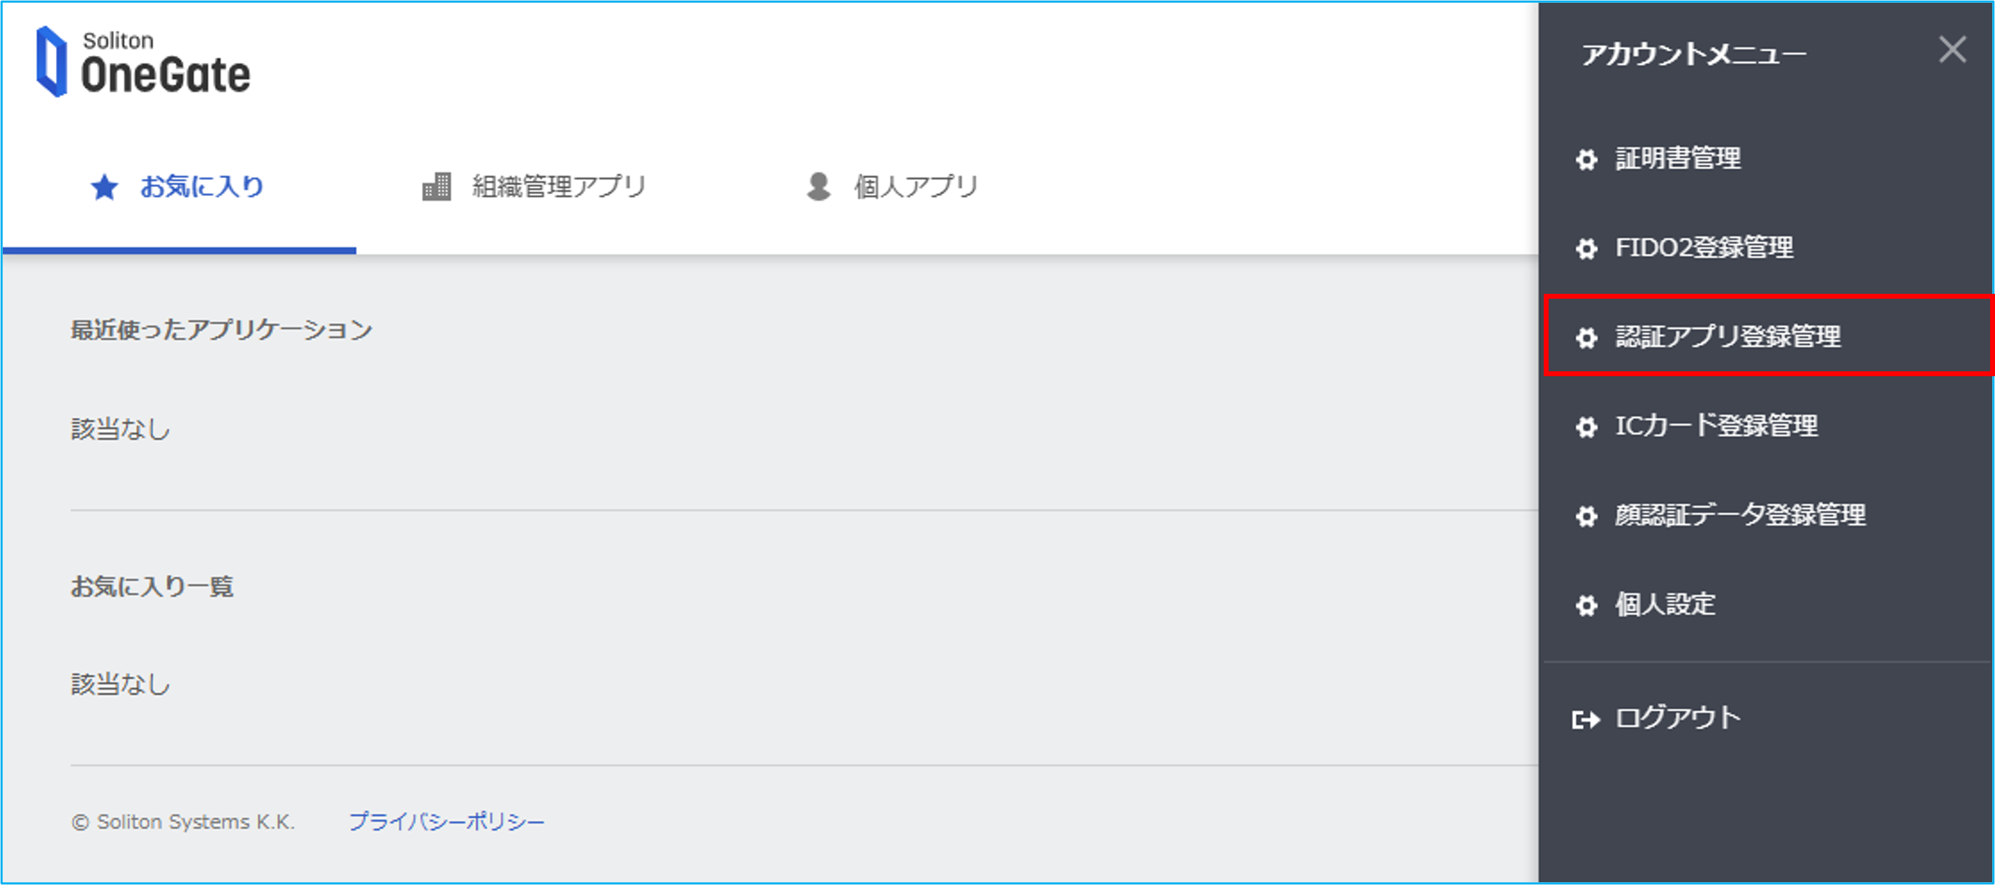Open the プライバシーポリシー link
The width and height of the screenshot is (1995, 885).
(447, 821)
